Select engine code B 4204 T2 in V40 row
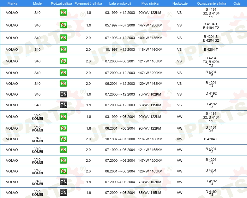This screenshot has width=247, height=198. 211,150
